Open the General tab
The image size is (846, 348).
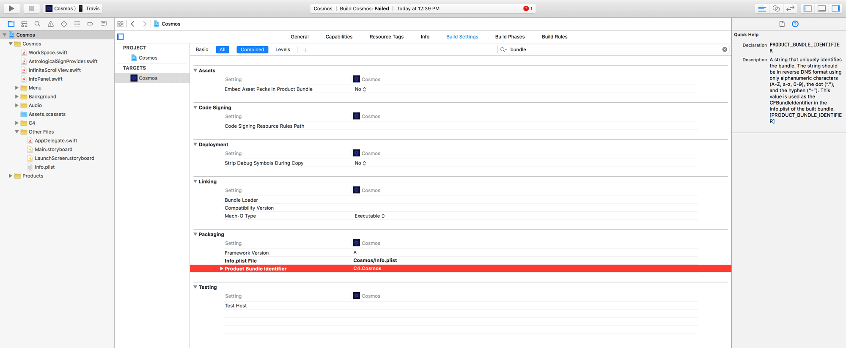[299, 37]
